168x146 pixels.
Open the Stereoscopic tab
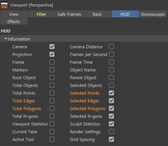[153, 14]
